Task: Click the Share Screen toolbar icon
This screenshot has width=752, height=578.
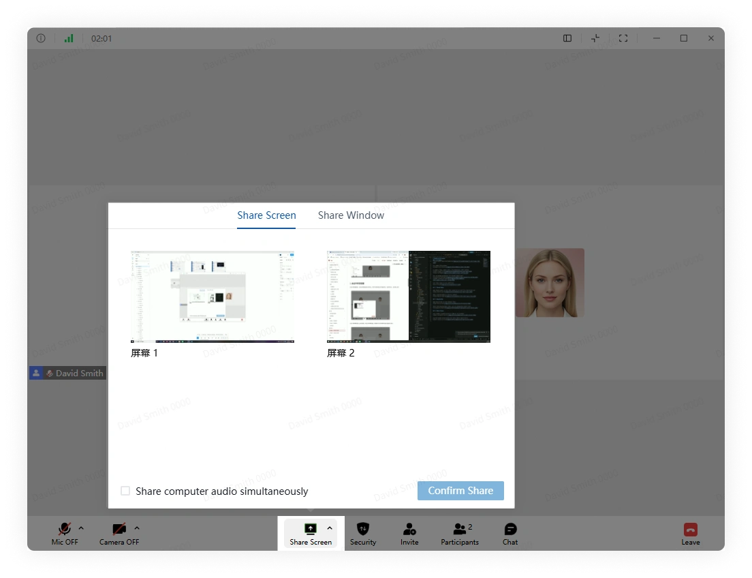Action: pyautogui.click(x=311, y=529)
